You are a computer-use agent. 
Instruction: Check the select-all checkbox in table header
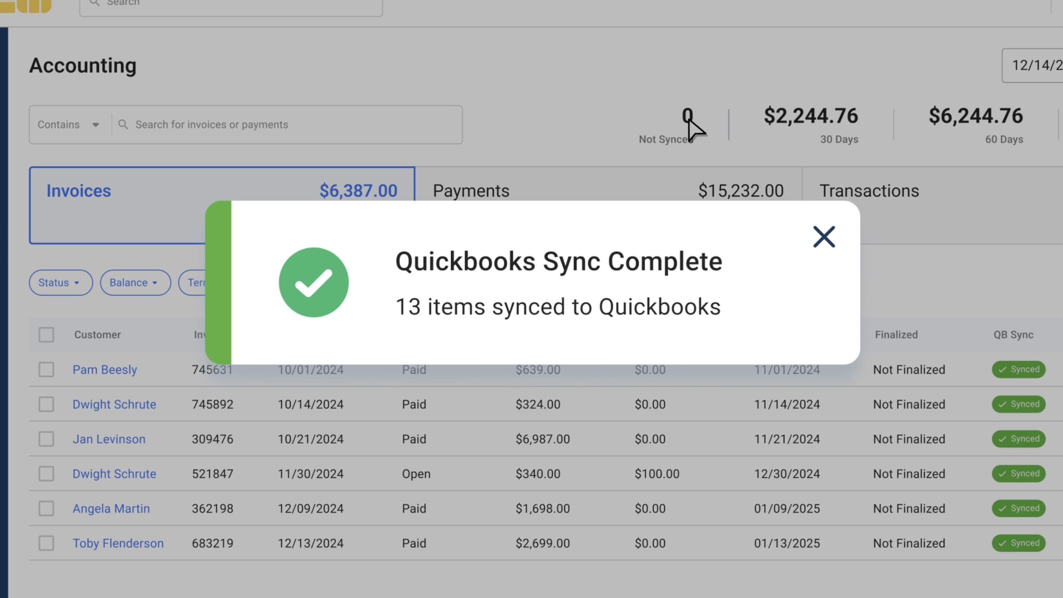(46, 335)
